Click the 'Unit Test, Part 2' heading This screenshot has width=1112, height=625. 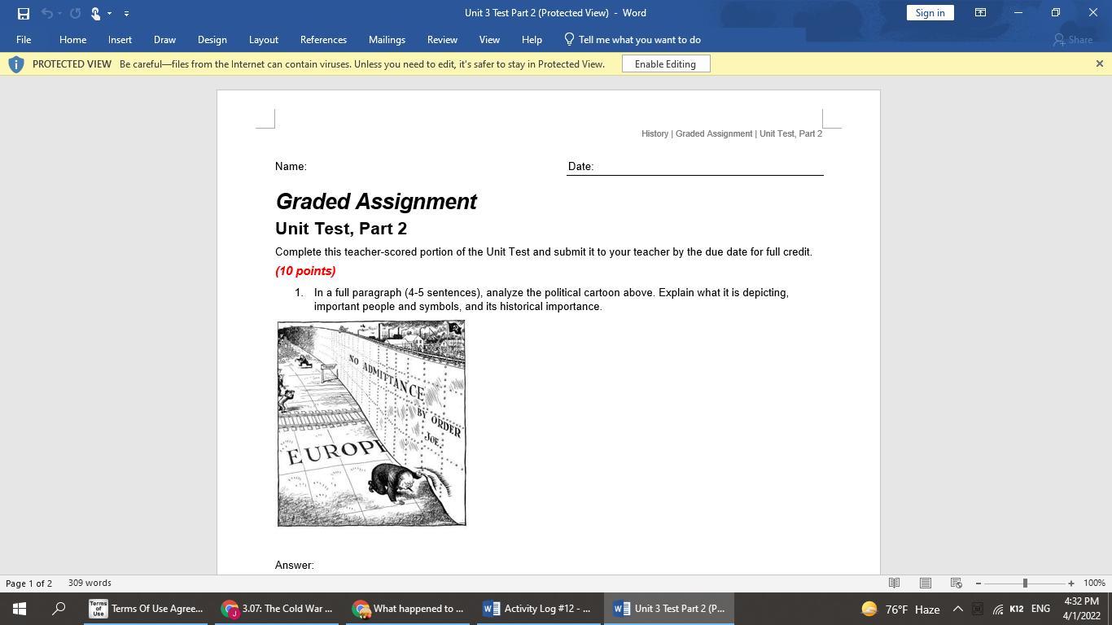pos(341,229)
